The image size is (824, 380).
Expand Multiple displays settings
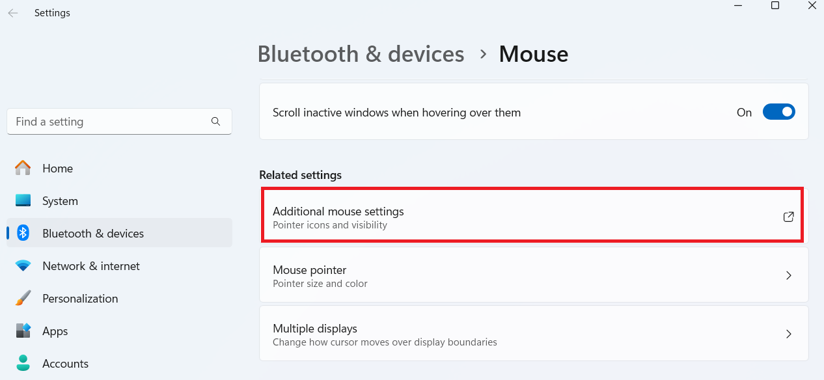(x=788, y=334)
